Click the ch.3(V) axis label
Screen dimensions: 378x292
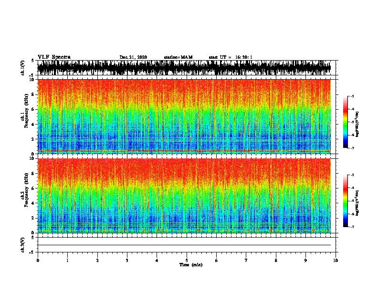pos(23,245)
